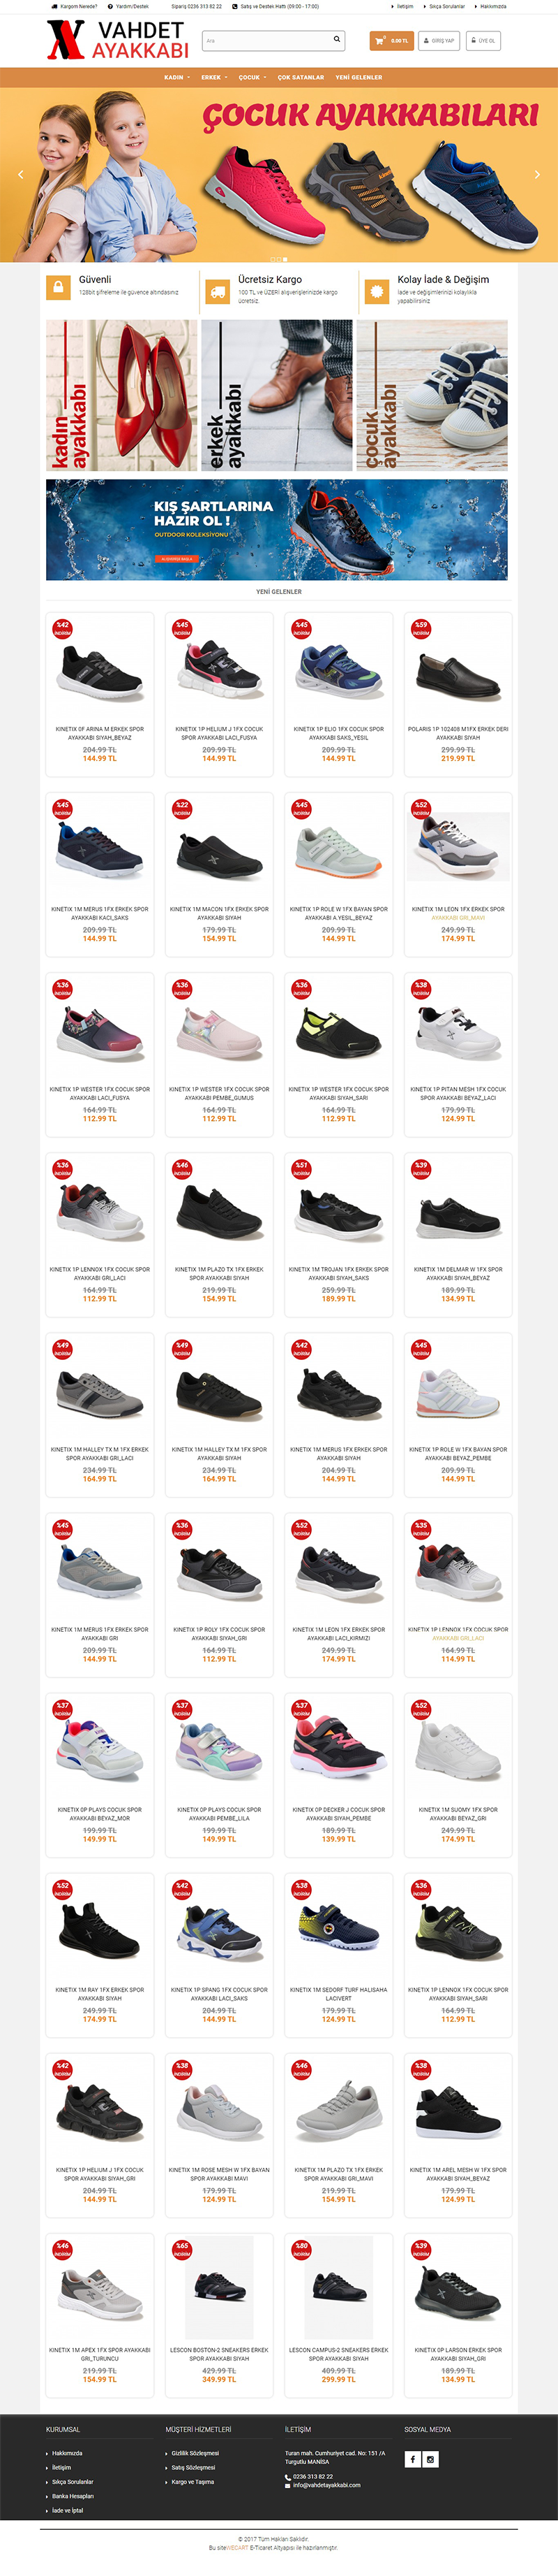This screenshot has height=2576, width=558.
Task: Click the ÜYE OL button
Action: [x=483, y=41]
